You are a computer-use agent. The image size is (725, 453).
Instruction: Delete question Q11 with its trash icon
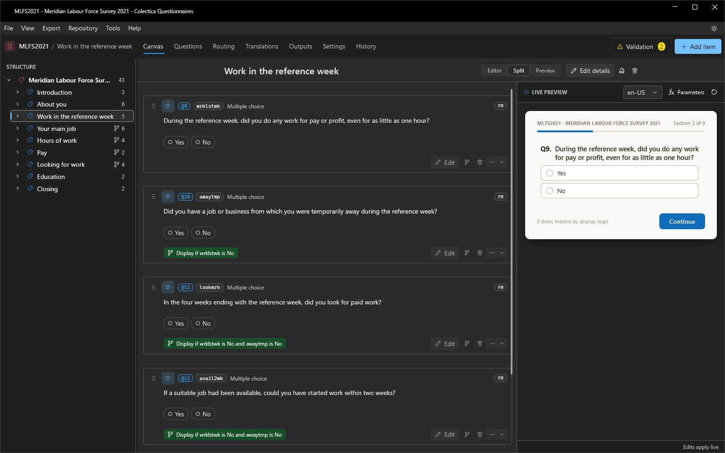tap(480, 343)
